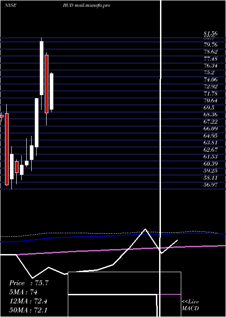Select the 79.76 price axis label

click(x=211, y=44)
